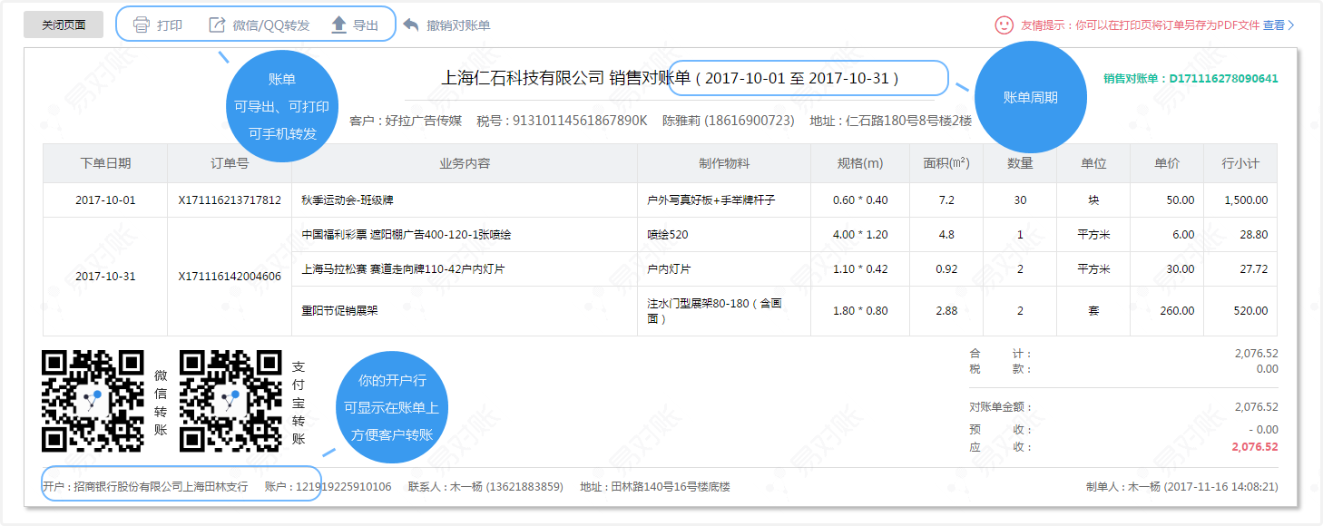Click the 打印 label

pos(170,25)
